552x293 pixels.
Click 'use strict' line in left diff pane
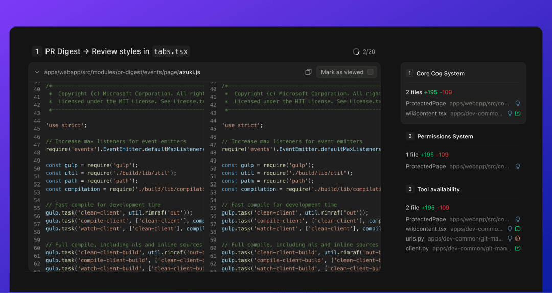click(66, 125)
